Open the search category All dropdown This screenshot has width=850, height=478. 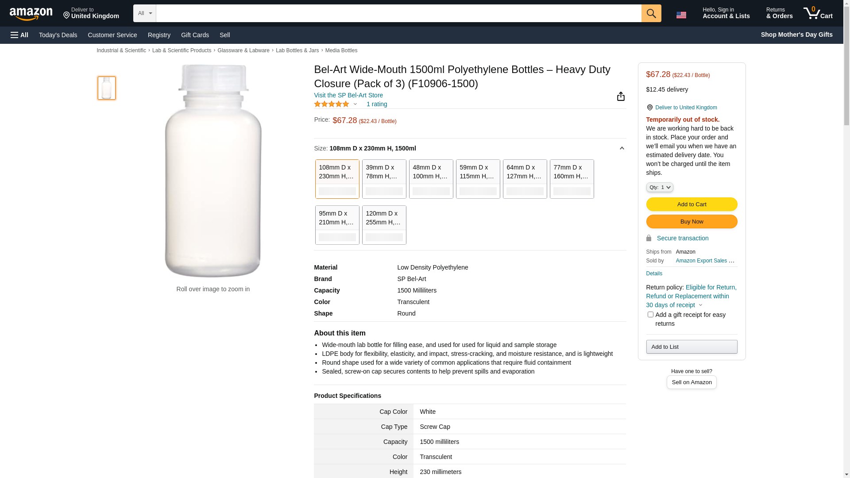[x=144, y=13]
